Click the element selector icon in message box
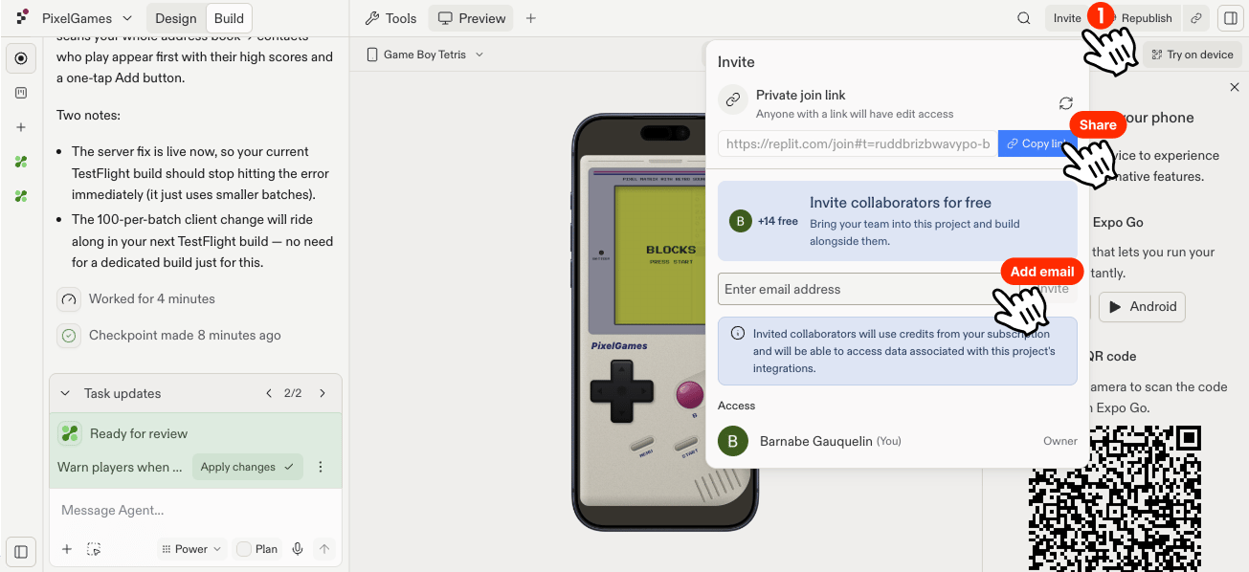The width and height of the screenshot is (1249, 572). click(94, 549)
